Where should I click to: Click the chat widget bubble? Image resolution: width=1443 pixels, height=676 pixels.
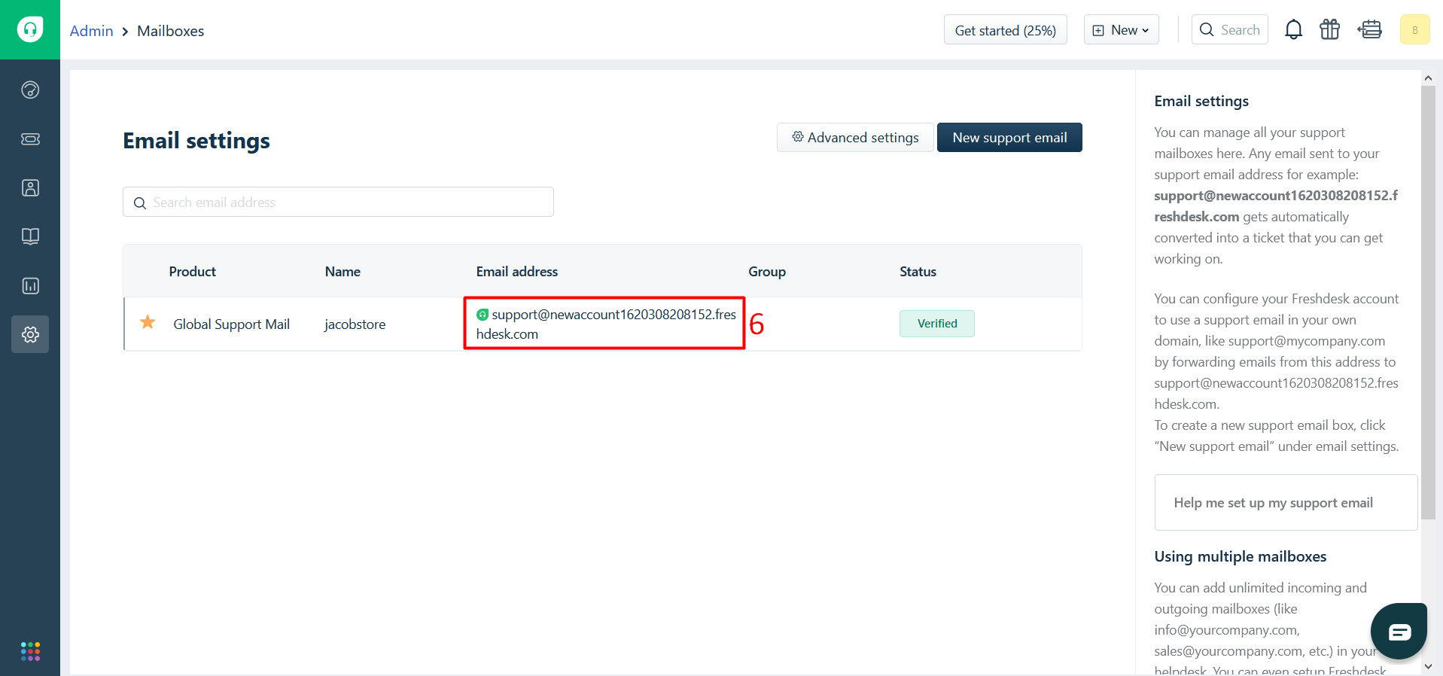pyautogui.click(x=1399, y=632)
